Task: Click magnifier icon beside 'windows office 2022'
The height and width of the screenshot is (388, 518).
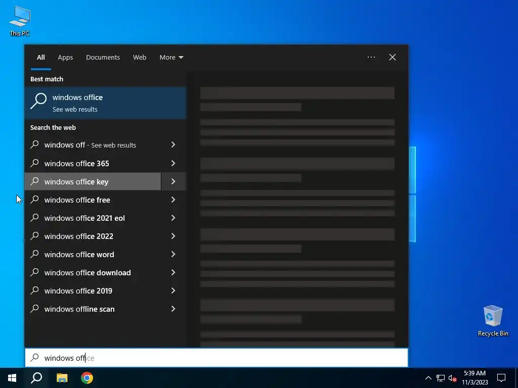Action: [35, 235]
